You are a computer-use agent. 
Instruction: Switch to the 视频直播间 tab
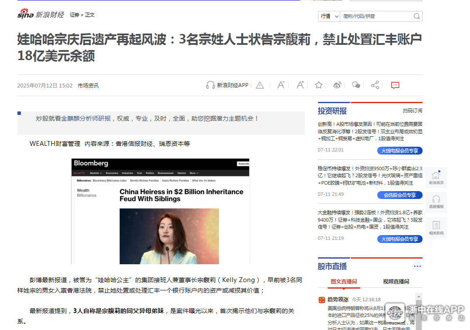[396, 282]
